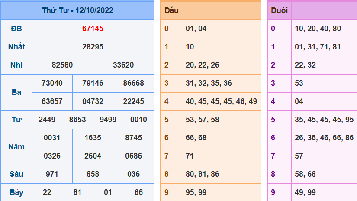The image size is (357, 201).
Task: Click the 'Đầu' column header
Action: pos(171,10)
